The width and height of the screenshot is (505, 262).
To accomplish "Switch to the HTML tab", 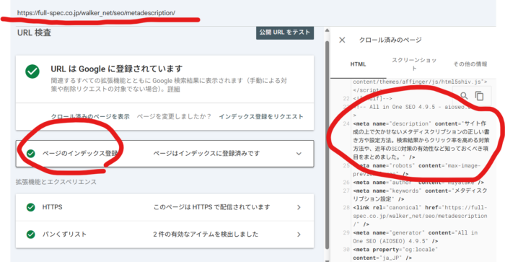I will 358,64.
